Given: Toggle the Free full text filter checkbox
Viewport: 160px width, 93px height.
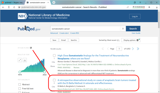Looking at the screenshot, I should point(19,89).
